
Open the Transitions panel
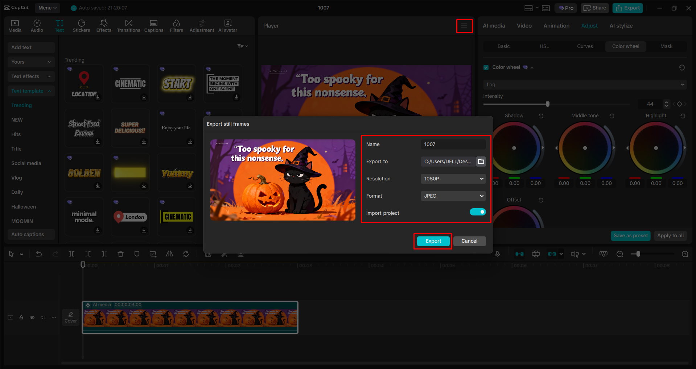point(128,26)
